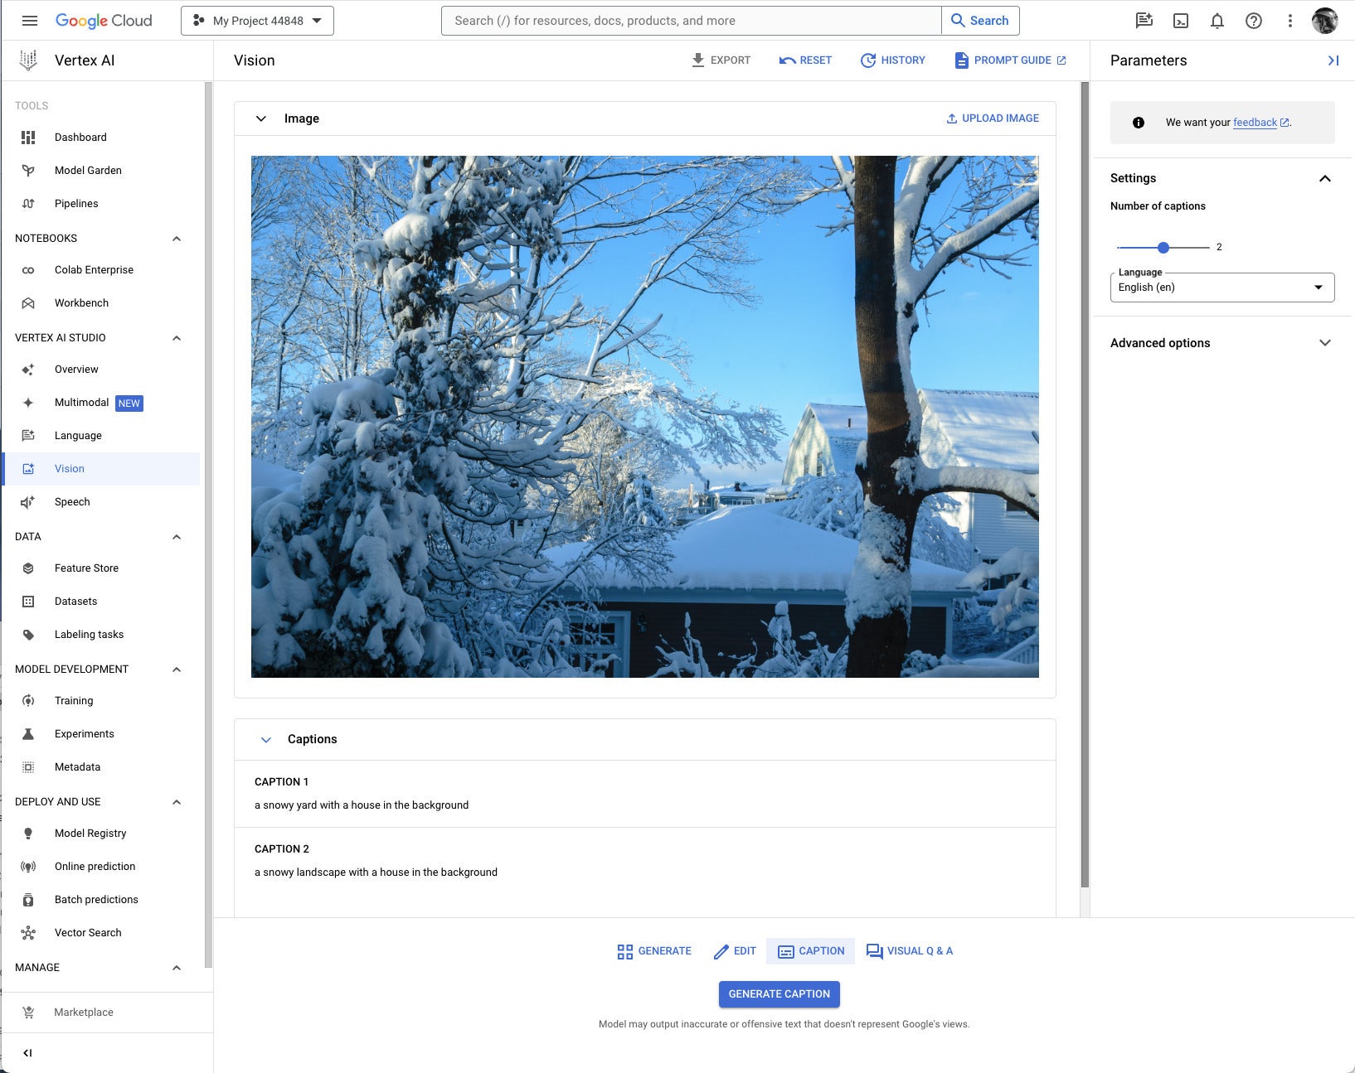The width and height of the screenshot is (1355, 1073).
Task: Click the Dashboard sidebar icon
Action: pyautogui.click(x=28, y=138)
